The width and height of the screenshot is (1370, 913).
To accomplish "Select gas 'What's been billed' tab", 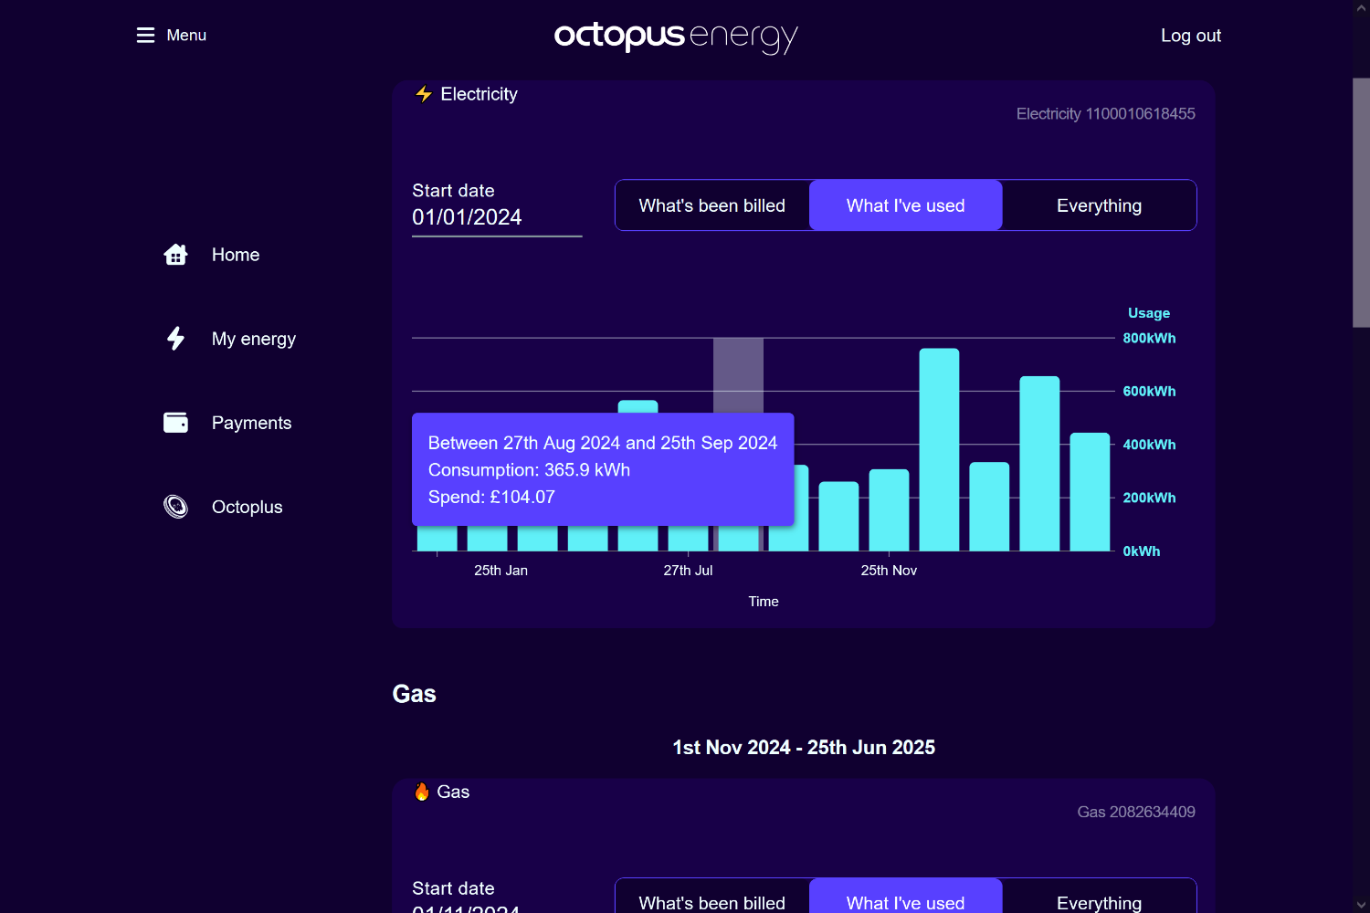I will click(x=712, y=897).
